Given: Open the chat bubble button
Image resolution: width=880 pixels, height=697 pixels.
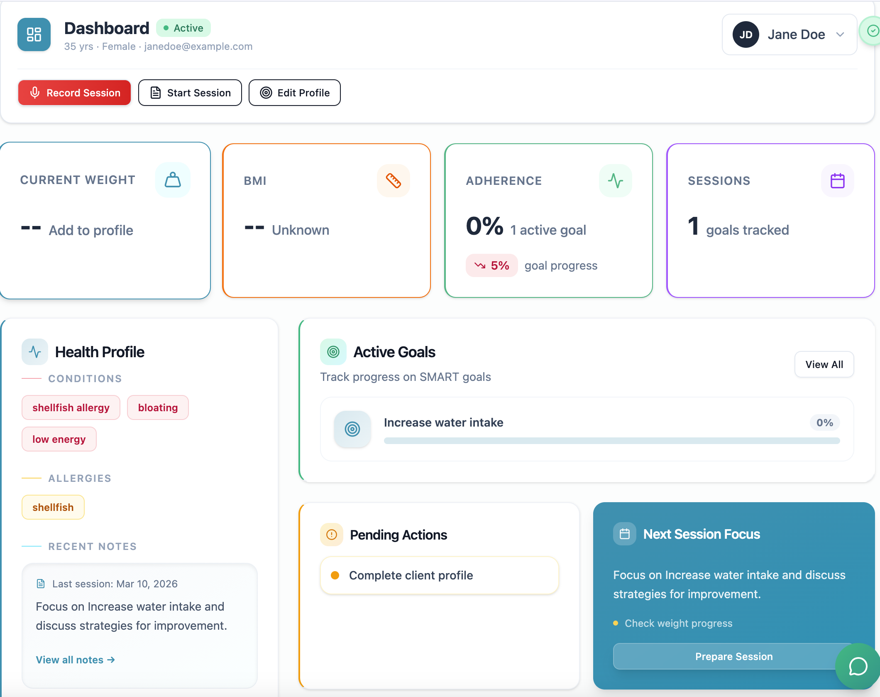Looking at the screenshot, I should point(858,666).
